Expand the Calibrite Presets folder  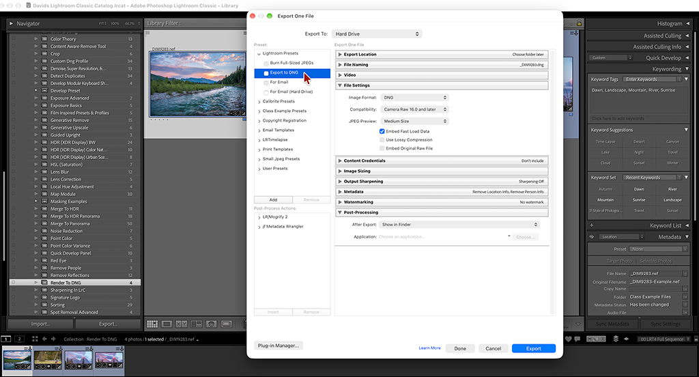[259, 102]
